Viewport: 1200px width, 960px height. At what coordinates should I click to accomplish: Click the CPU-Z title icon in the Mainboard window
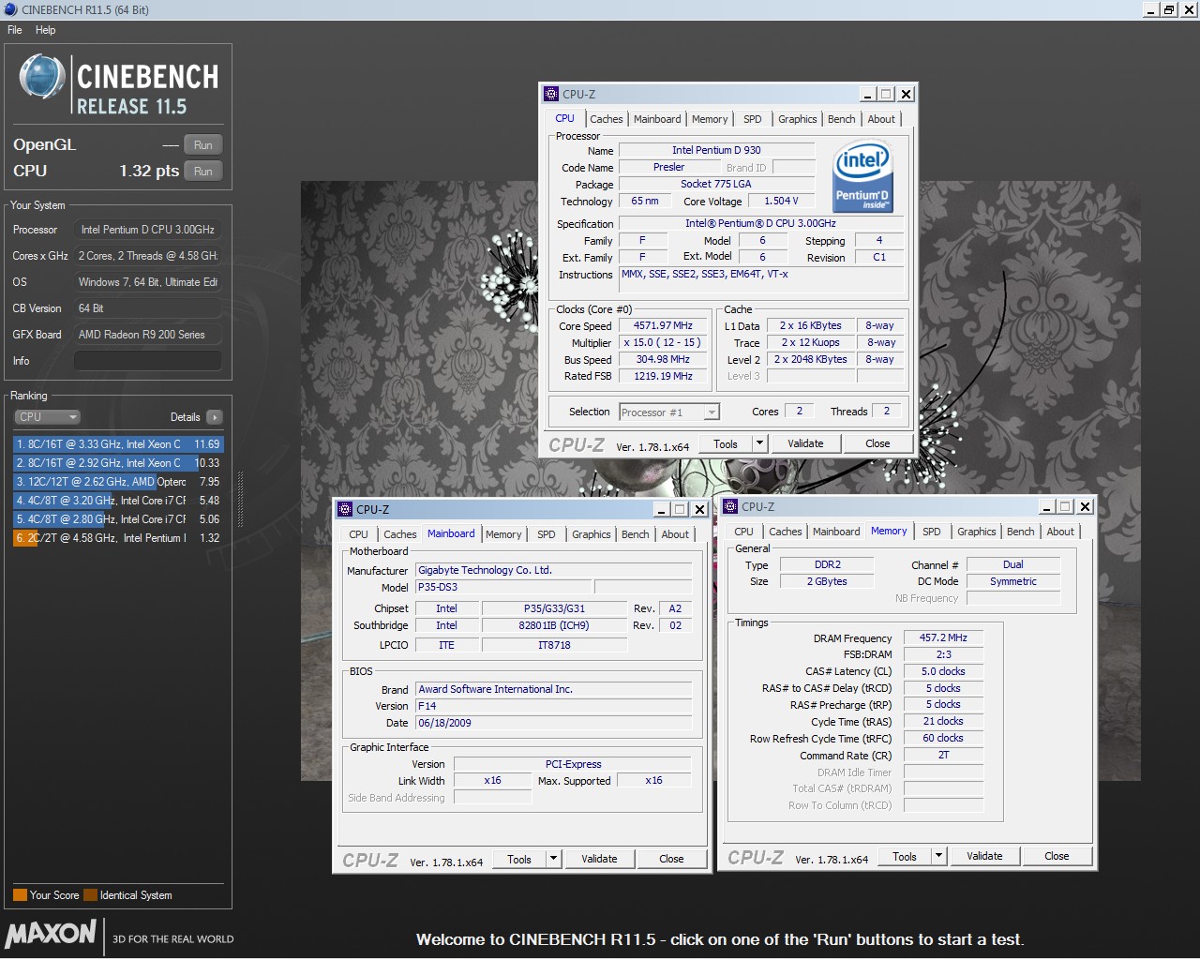pyautogui.click(x=345, y=509)
